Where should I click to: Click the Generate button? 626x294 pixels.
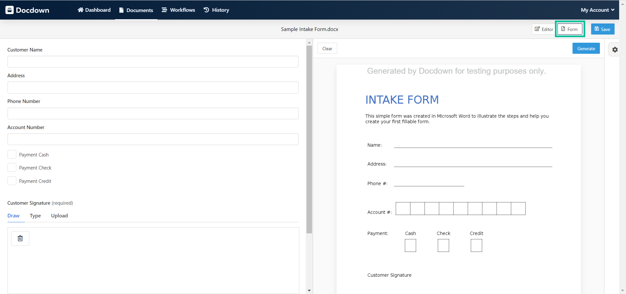[x=586, y=48]
